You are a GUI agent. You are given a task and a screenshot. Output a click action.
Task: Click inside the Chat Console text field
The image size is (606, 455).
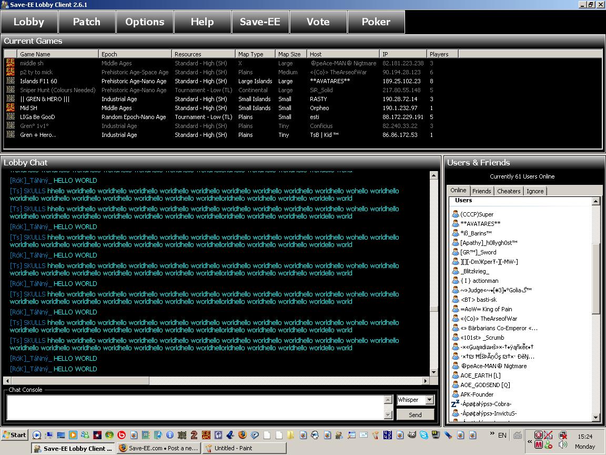[195, 407]
